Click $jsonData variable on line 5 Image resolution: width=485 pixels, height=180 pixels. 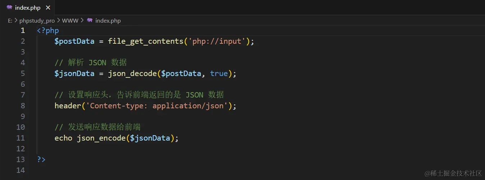74,74
